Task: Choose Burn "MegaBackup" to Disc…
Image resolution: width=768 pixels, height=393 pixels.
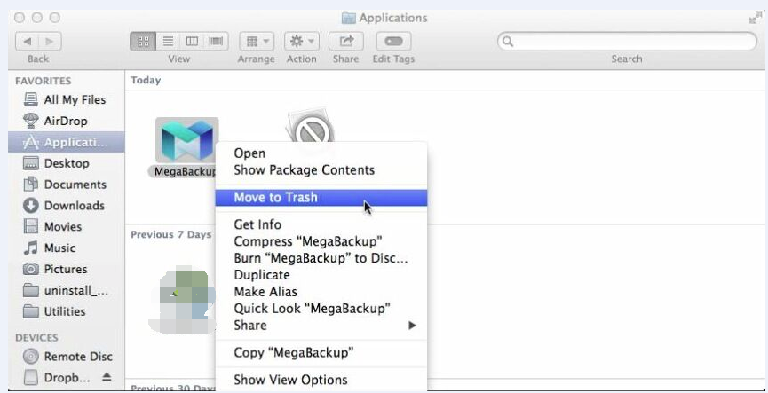Action: (321, 258)
